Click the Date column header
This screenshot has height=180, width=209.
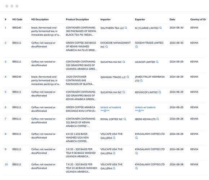point(172,19)
